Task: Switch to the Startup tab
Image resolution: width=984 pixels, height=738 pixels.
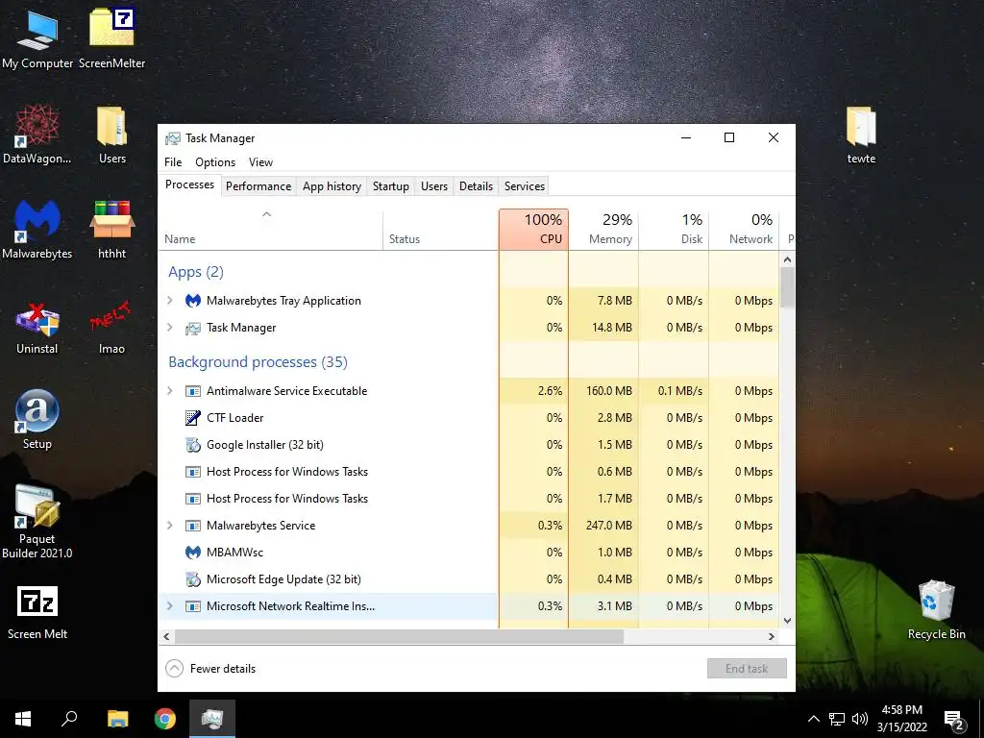Action: pyautogui.click(x=390, y=186)
